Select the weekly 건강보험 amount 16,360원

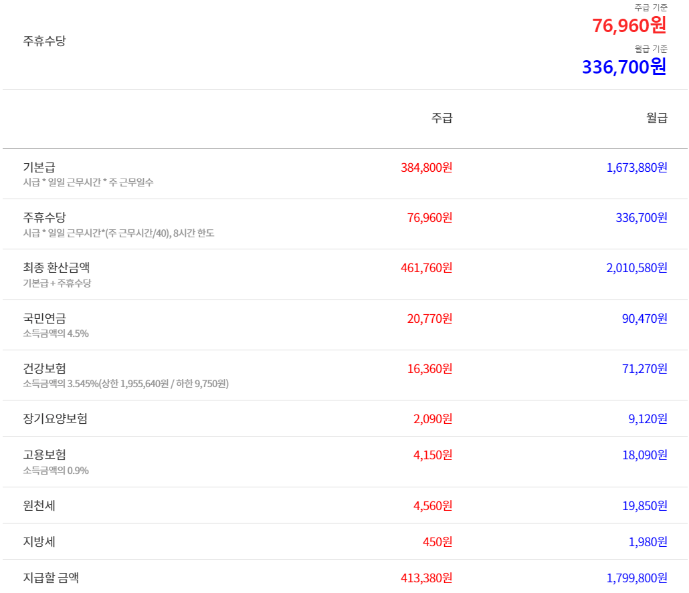pyautogui.click(x=431, y=368)
